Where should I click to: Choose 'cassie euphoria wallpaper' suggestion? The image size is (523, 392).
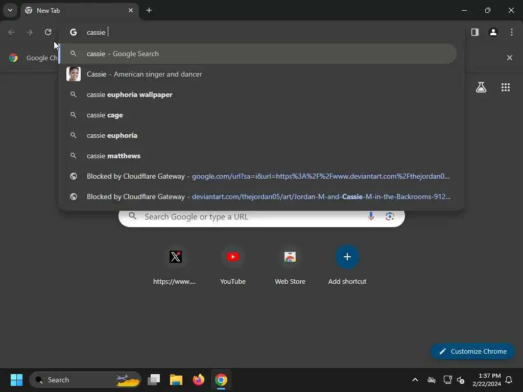pos(258,94)
